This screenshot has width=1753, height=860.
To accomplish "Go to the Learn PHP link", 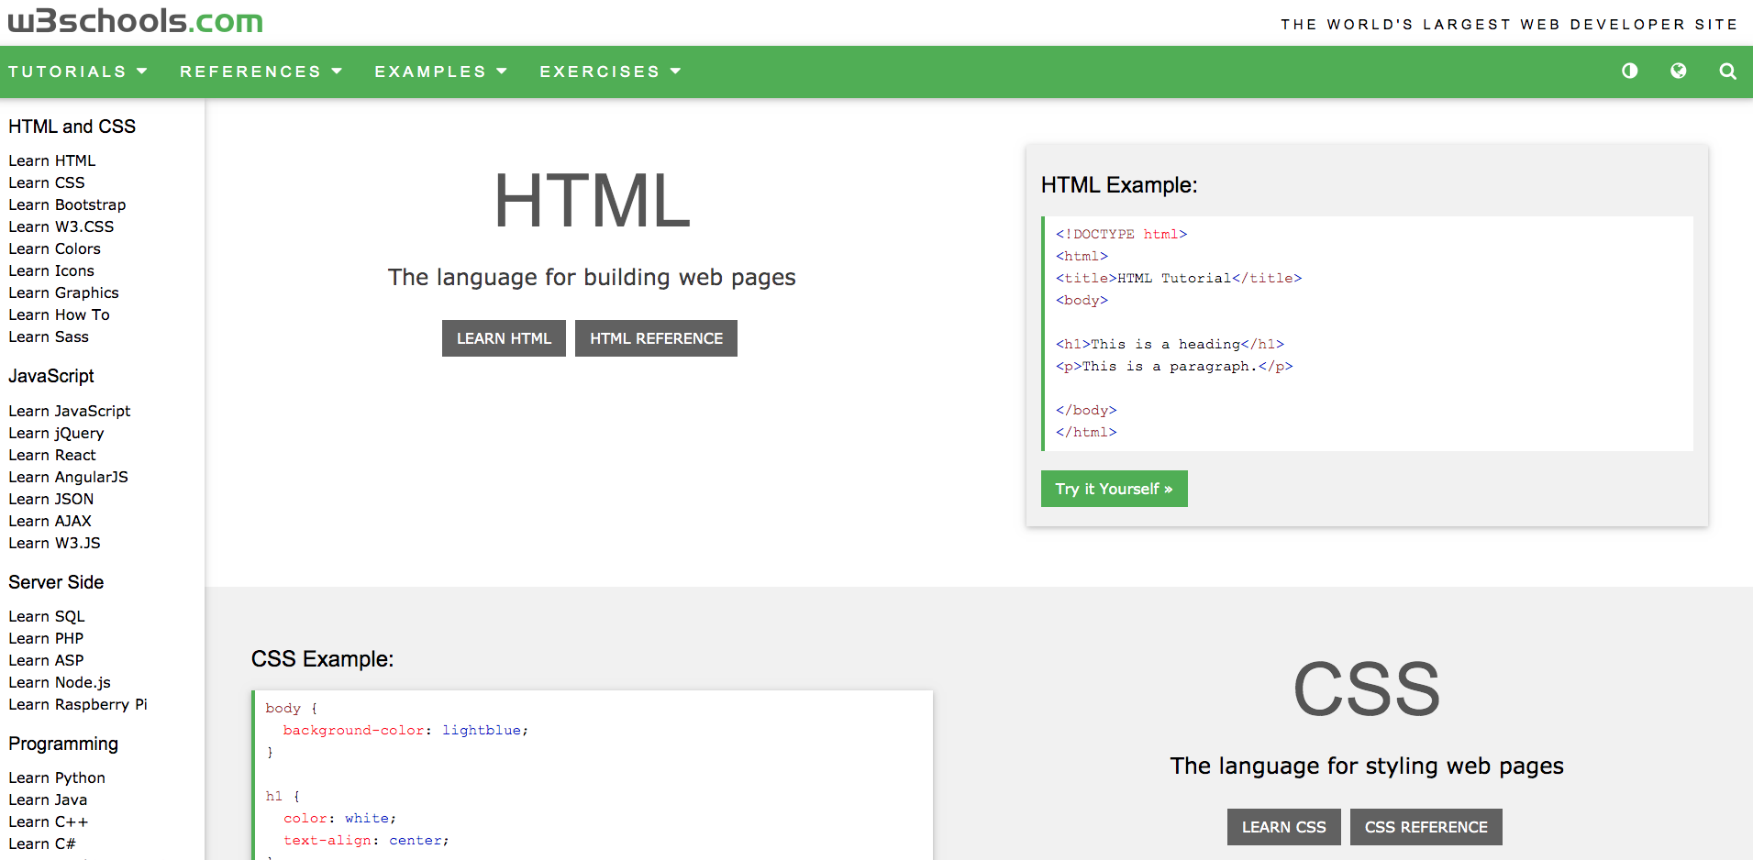I will click(x=46, y=638).
